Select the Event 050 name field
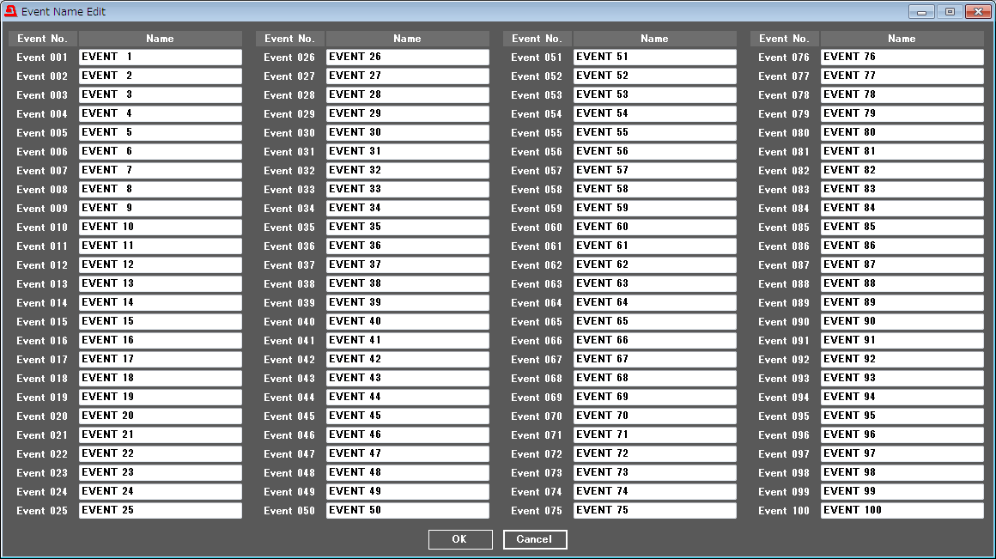 (408, 511)
